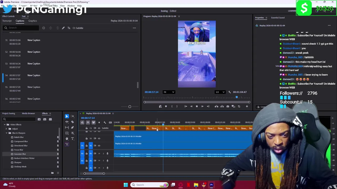
Task: Open the Effects panel menu
Action: [50, 113]
